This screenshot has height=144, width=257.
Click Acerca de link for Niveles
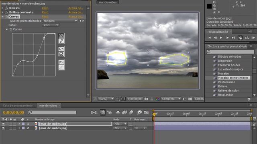[x=76, y=8]
